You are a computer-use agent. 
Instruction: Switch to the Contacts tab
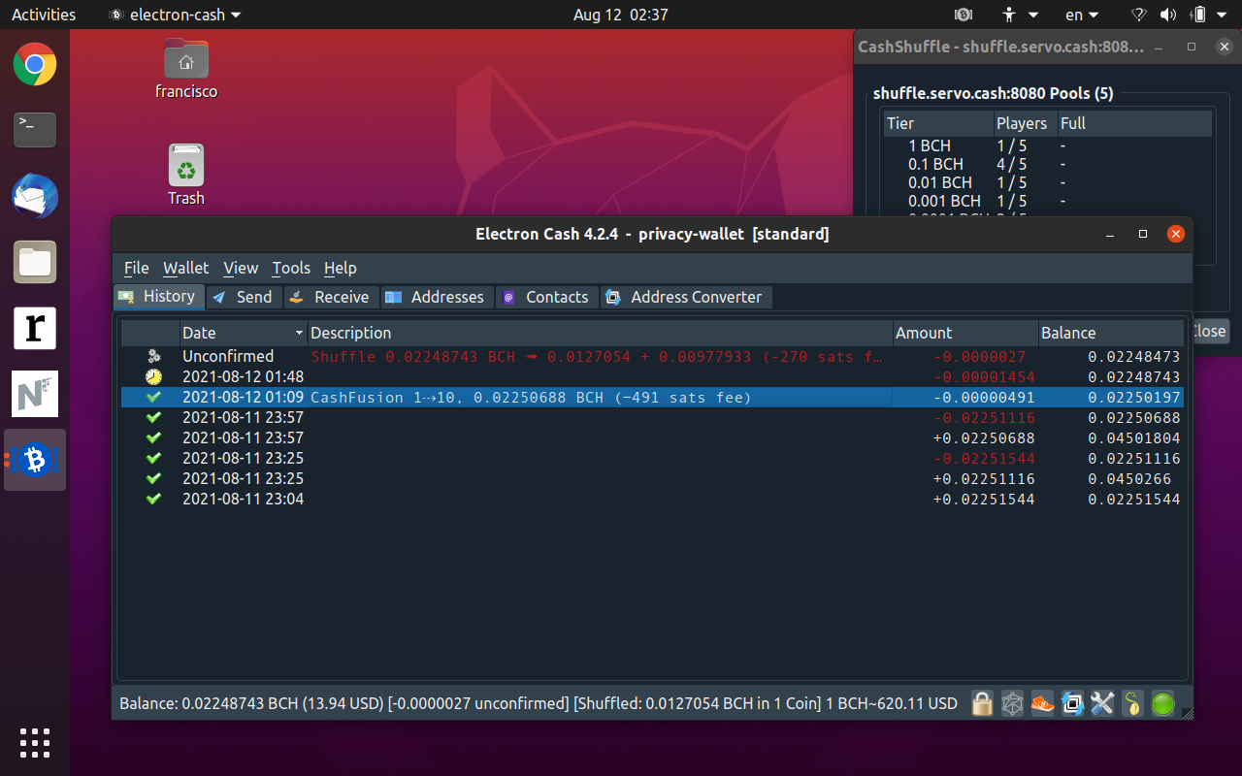pos(546,297)
